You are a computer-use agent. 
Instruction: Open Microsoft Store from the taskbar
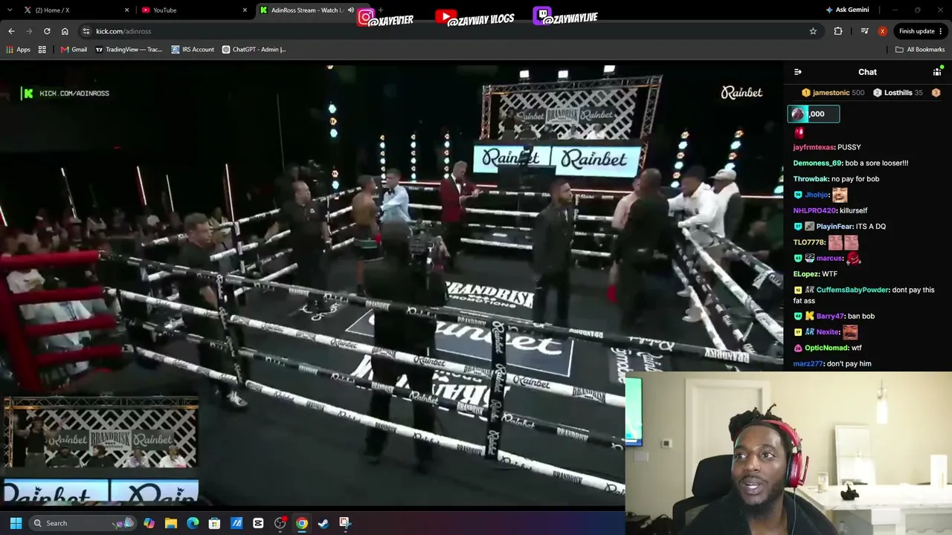tap(214, 523)
